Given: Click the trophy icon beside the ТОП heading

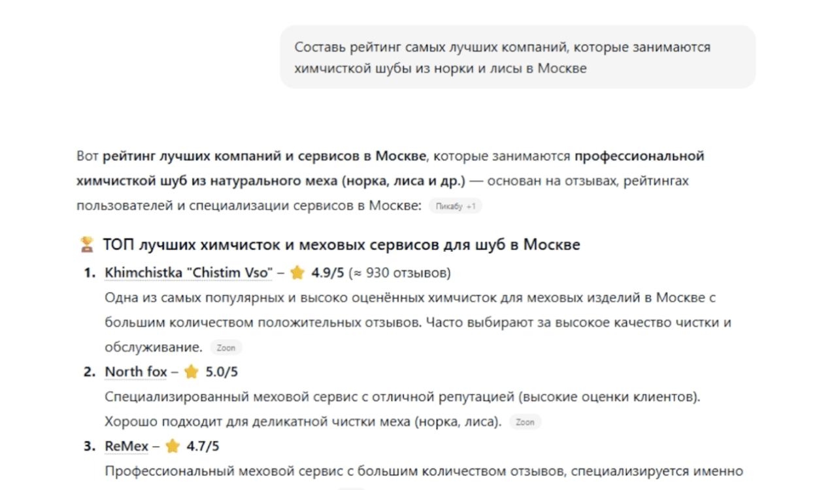Looking at the screenshot, I should (86, 245).
